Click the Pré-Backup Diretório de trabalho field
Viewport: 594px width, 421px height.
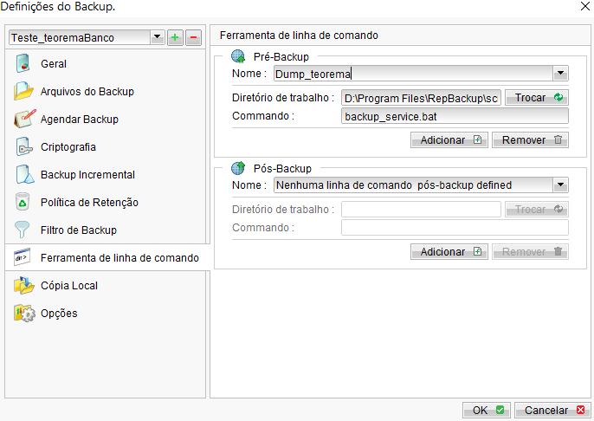(421, 98)
